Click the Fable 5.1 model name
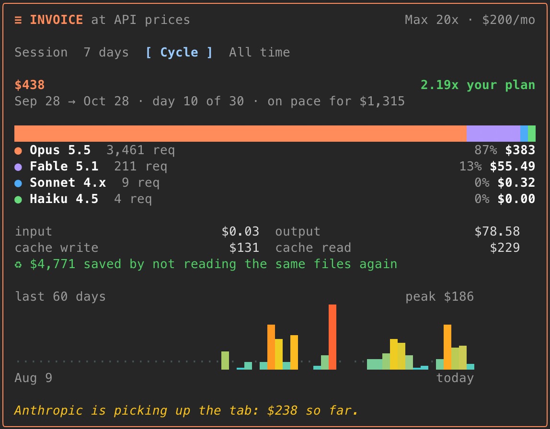Viewport: 550px width, 429px height. (x=64, y=166)
